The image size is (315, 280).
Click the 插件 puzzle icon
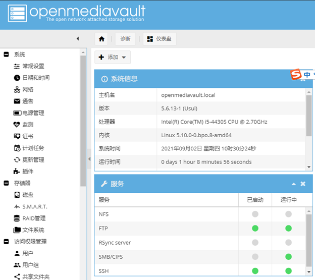pyautogui.click(x=17, y=172)
